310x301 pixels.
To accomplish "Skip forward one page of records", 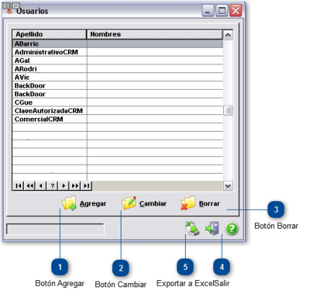I will (75, 186).
